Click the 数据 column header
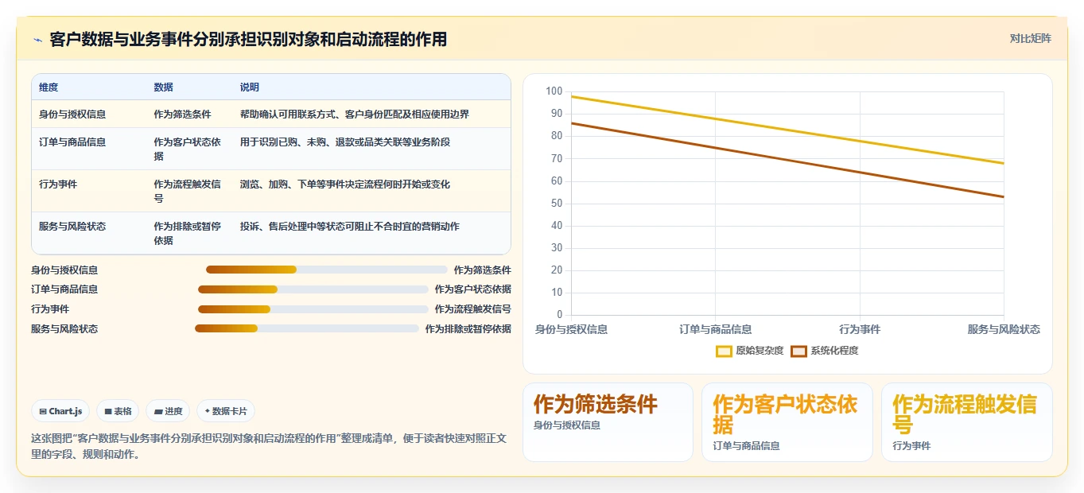The height and width of the screenshot is (493, 1084). pyautogui.click(x=164, y=87)
